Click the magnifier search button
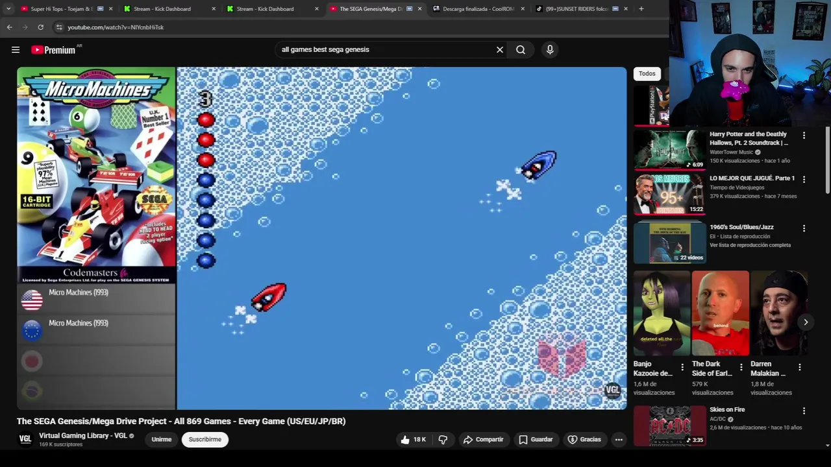The height and width of the screenshot is (467, 831). (x=521, y=50)
